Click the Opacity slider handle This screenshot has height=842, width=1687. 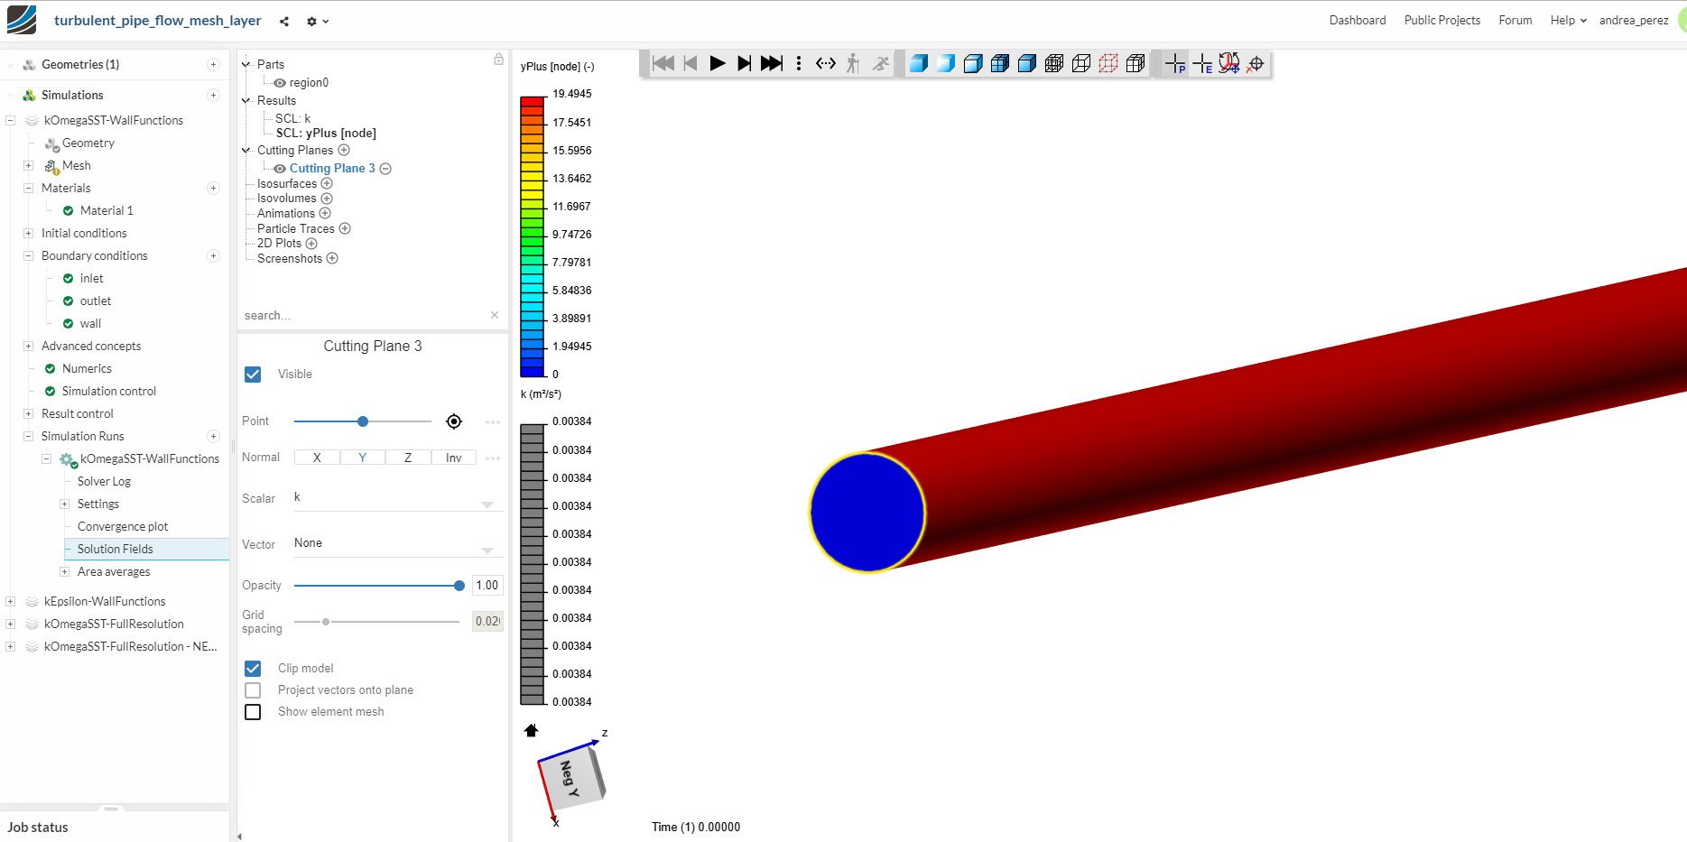tap(459, 586)
